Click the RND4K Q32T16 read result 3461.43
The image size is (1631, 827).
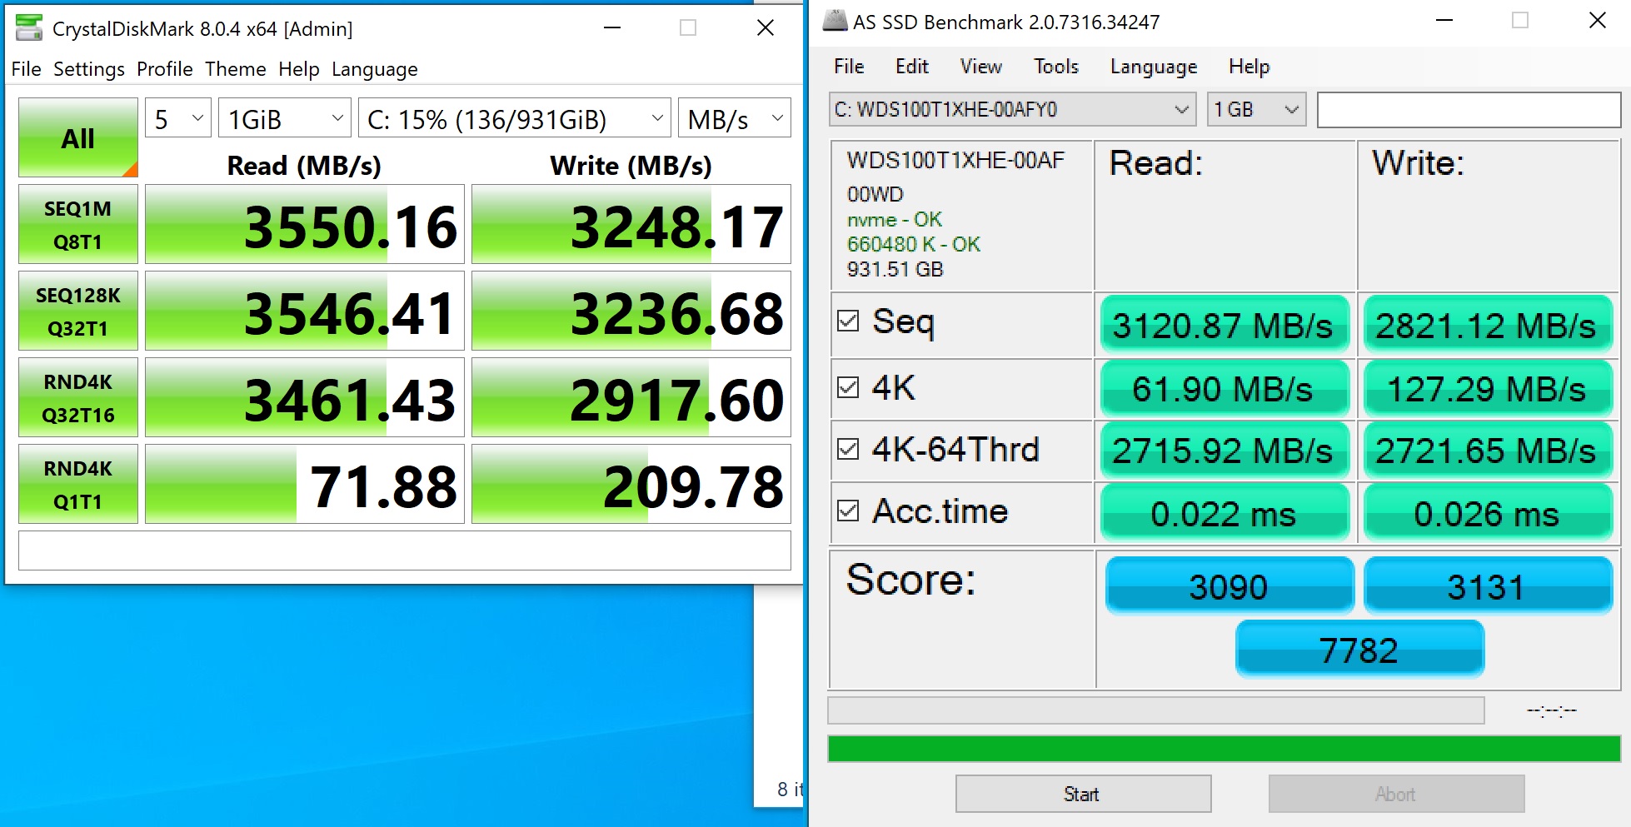coord(305,398)
